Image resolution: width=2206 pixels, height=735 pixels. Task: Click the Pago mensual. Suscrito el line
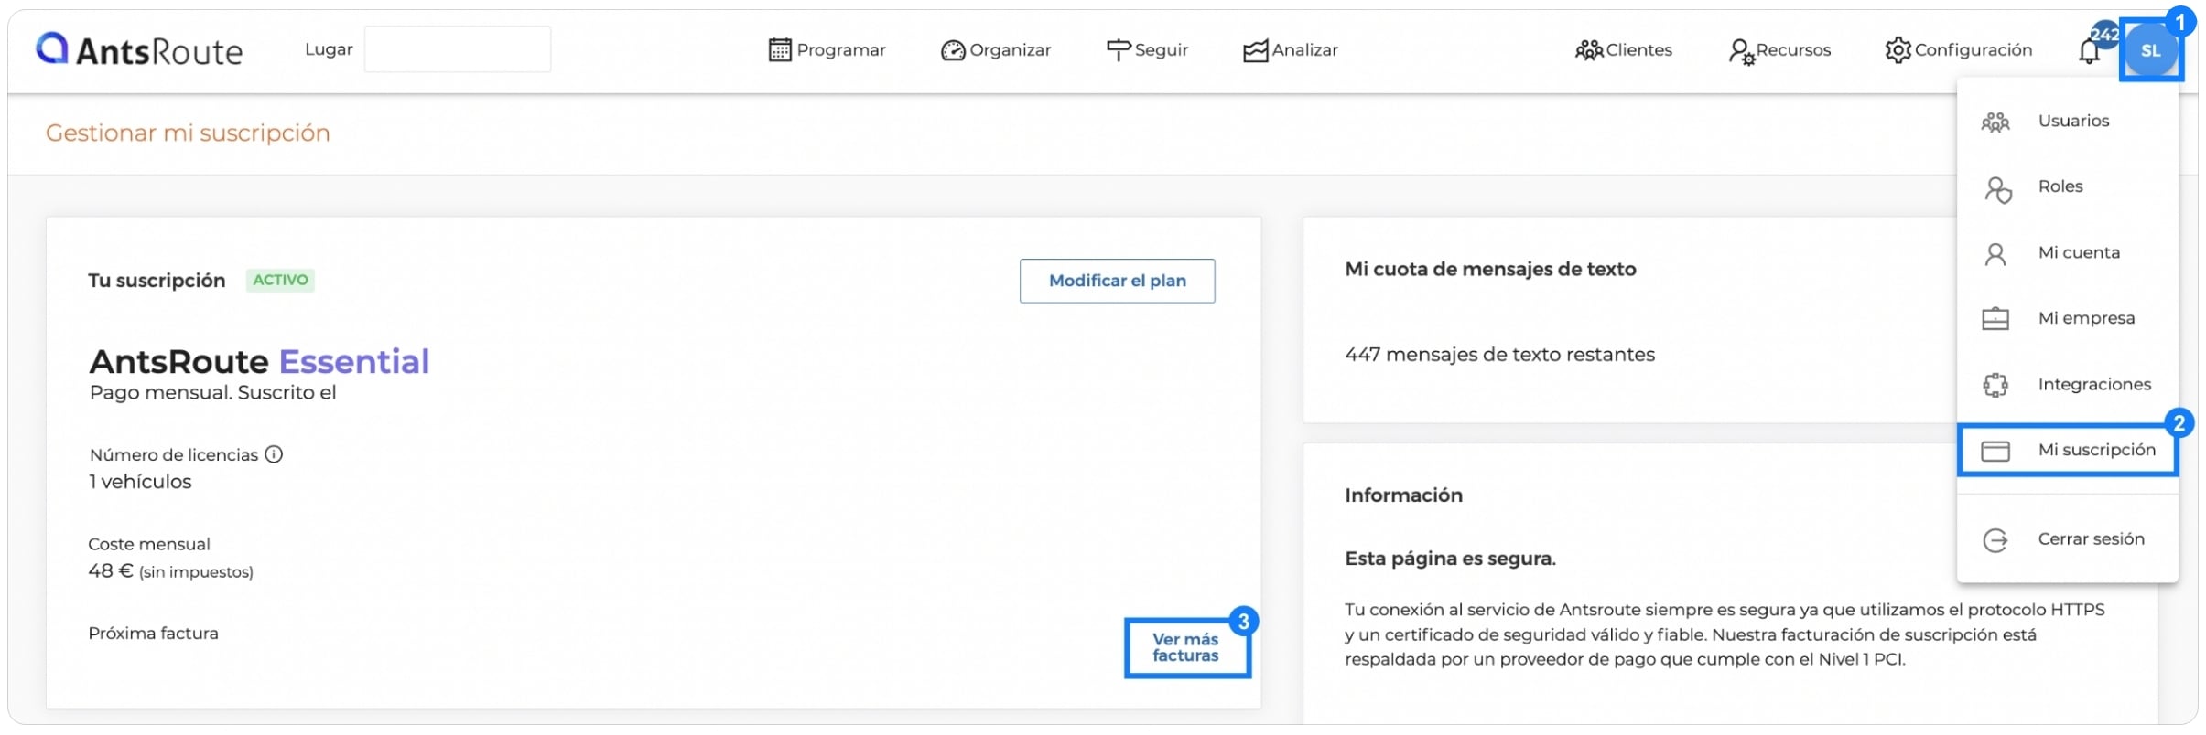pos(212,393)
